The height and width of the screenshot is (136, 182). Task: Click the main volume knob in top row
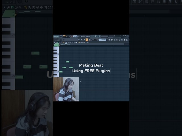click(61, 36)
